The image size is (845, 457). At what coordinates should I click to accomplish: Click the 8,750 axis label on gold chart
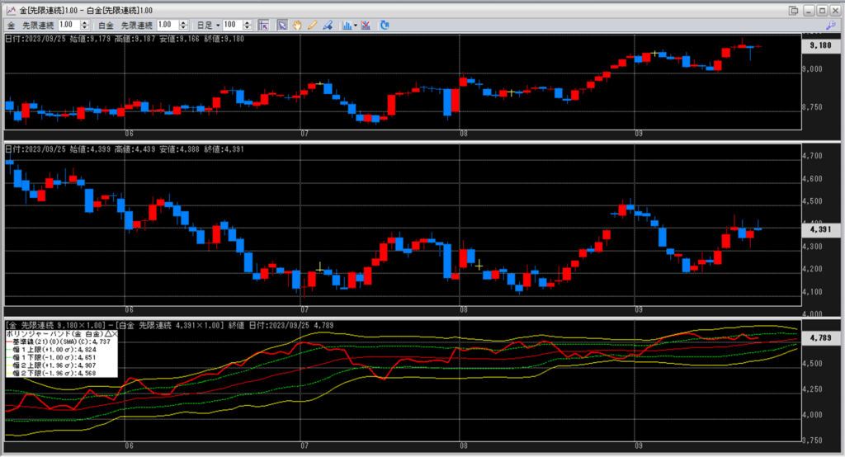812,107
